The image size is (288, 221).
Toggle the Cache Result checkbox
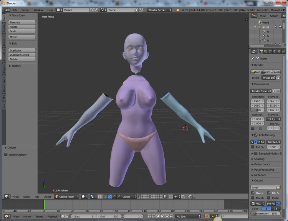tap(269, 198)
